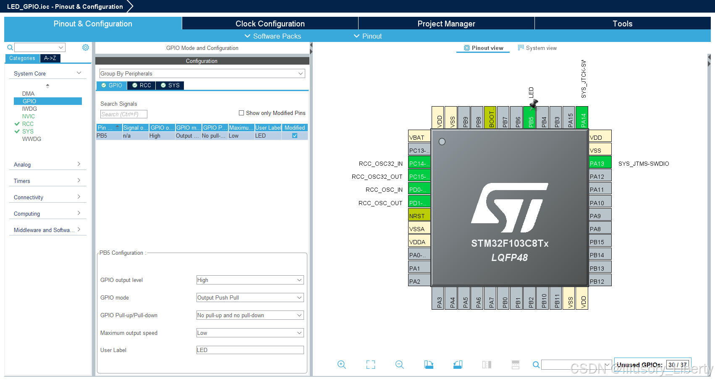Click the System view grid icon
Image resolution: width=715 pixels, height=381 pixels.
coord(521,48)
